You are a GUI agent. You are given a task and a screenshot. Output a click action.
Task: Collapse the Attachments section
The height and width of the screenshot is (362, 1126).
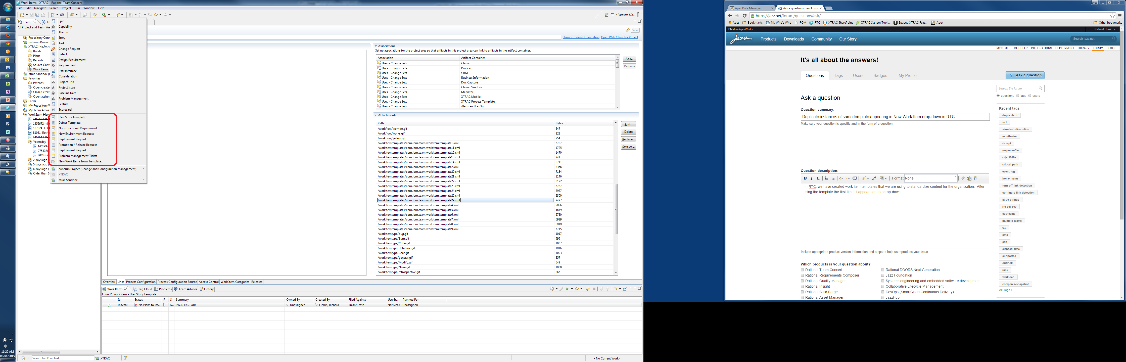[376, 115]
